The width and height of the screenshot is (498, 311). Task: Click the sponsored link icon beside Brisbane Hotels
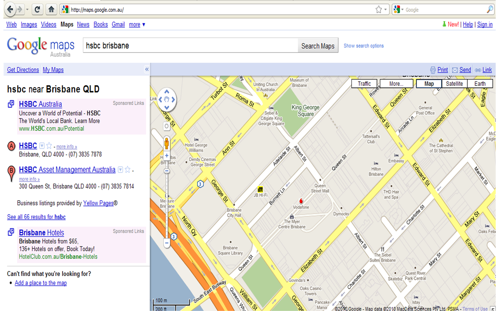click(x=11, y=232)
